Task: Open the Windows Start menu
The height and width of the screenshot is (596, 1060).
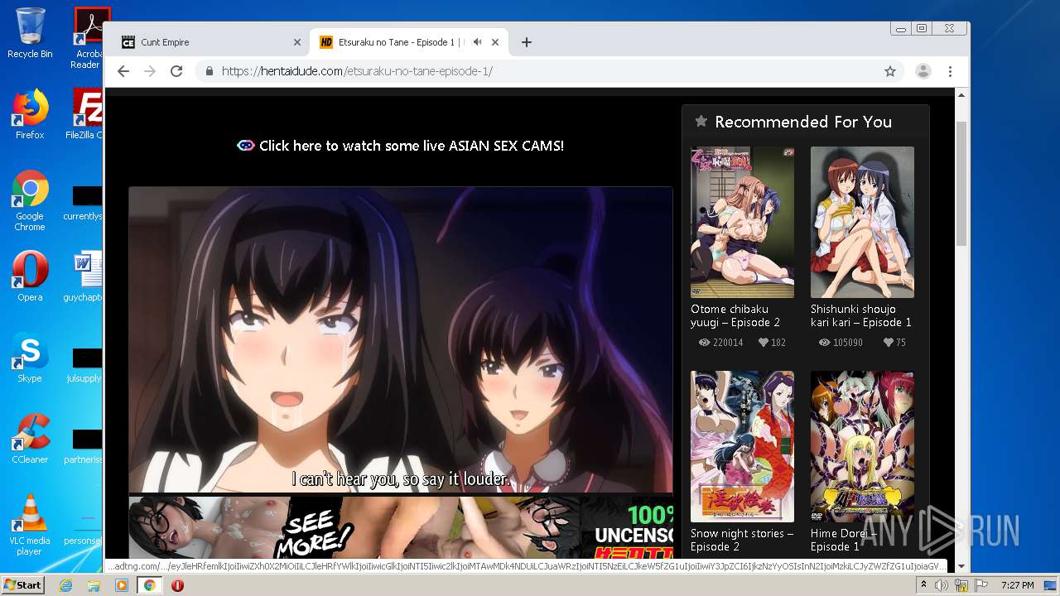Action: point(22,584)
